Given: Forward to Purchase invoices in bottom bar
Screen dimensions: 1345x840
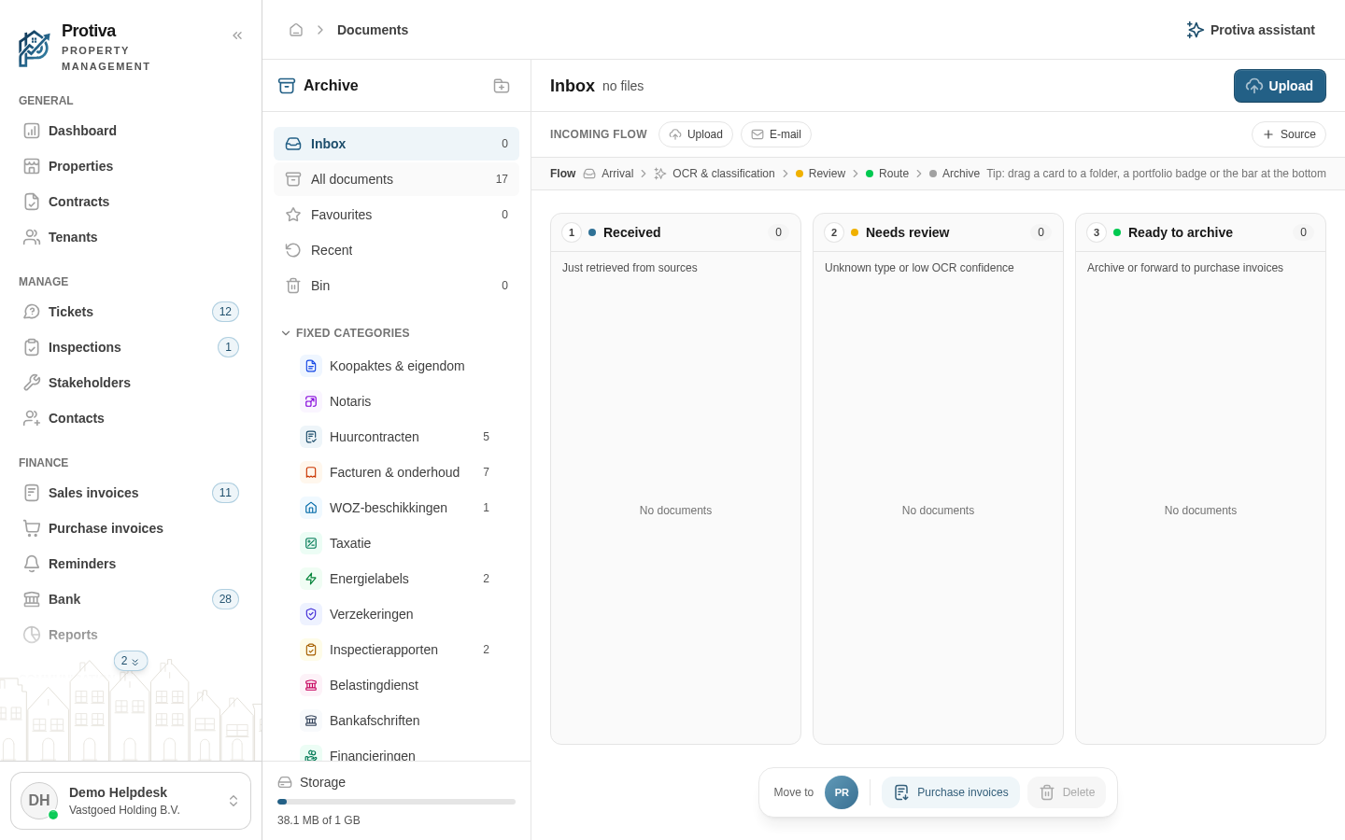Looking at the screenshot, I should [951, 792].
